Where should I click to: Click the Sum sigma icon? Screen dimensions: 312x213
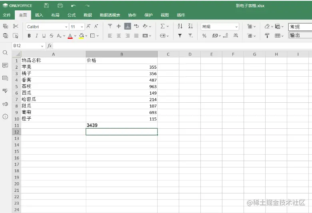162,26
